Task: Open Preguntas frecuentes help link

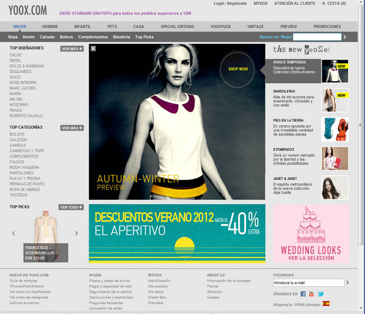Action: [106, 303]
